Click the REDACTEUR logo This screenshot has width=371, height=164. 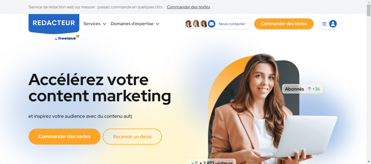pos(54,24)
